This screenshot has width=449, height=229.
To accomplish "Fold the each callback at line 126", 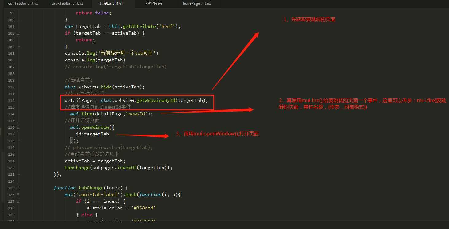I will (x=18, y=194).
